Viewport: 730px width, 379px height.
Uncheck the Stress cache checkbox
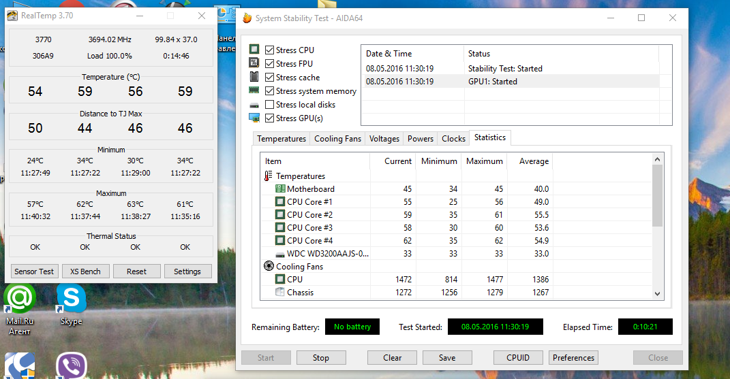tap(269, 77)
